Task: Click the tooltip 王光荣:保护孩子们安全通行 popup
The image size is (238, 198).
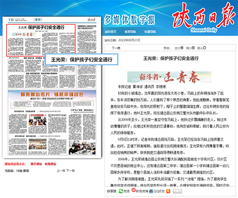Action: click(x=82, y=59)
